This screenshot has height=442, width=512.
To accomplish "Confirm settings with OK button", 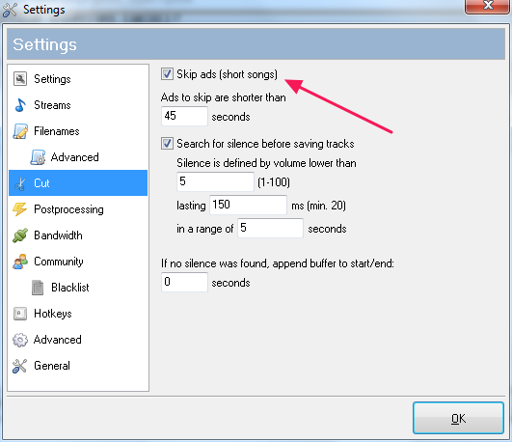I will (x=458, y=418).
